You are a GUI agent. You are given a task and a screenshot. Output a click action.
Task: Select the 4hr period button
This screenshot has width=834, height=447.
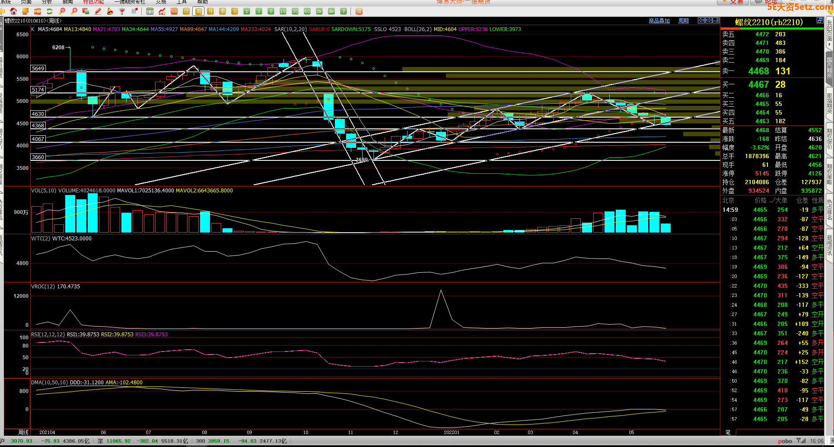(x=331, y=11)
